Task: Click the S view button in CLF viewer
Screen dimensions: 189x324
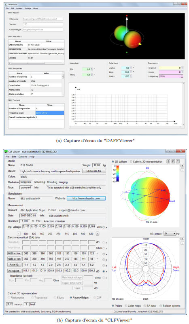Action: [168, 161]
